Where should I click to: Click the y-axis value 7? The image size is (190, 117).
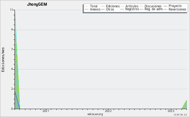click(12, 49)
